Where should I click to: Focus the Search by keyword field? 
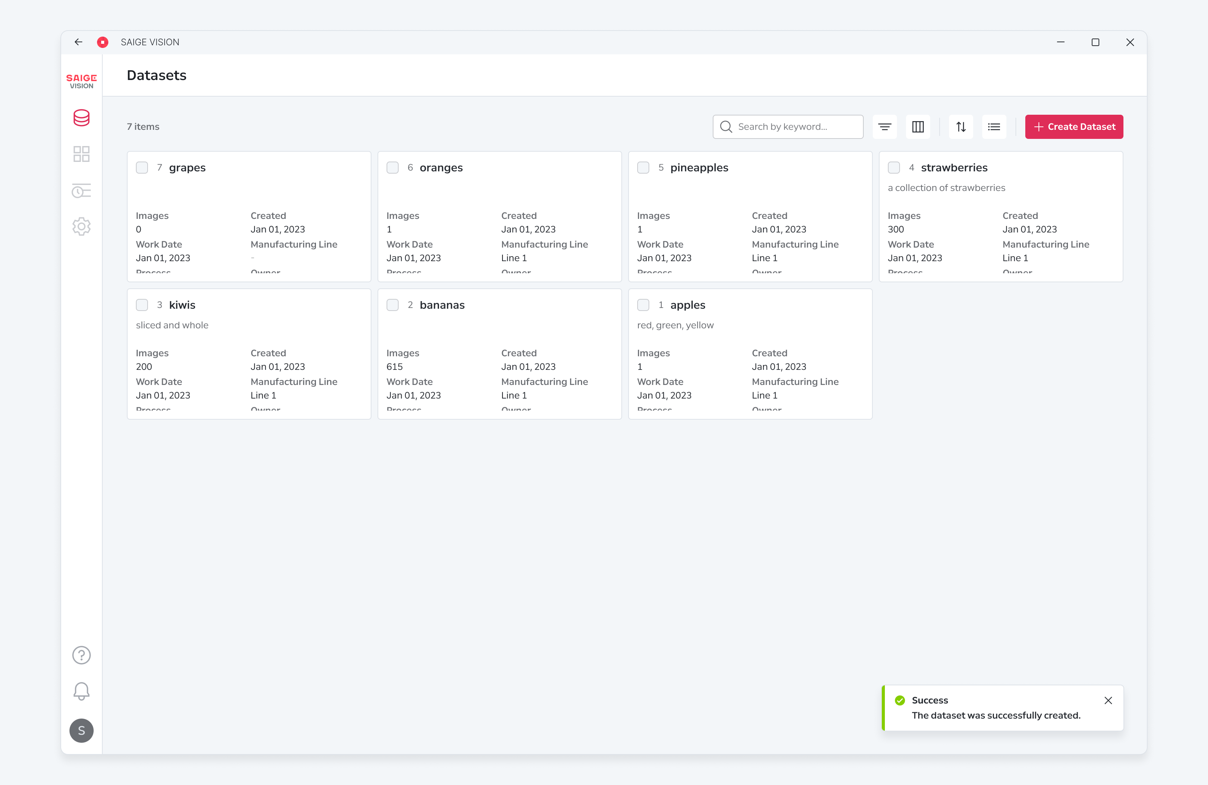tap(788, 127)
